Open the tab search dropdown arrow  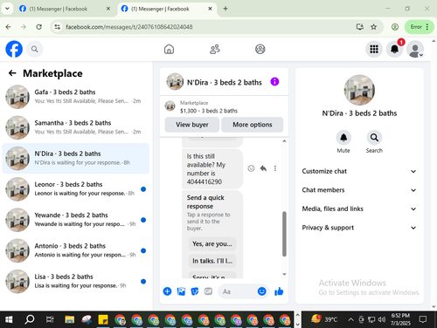click(x=7, y=9)
